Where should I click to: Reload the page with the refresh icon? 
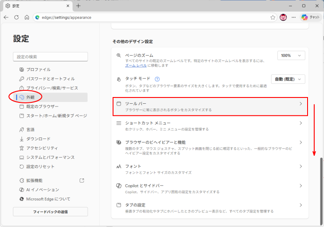16,17
